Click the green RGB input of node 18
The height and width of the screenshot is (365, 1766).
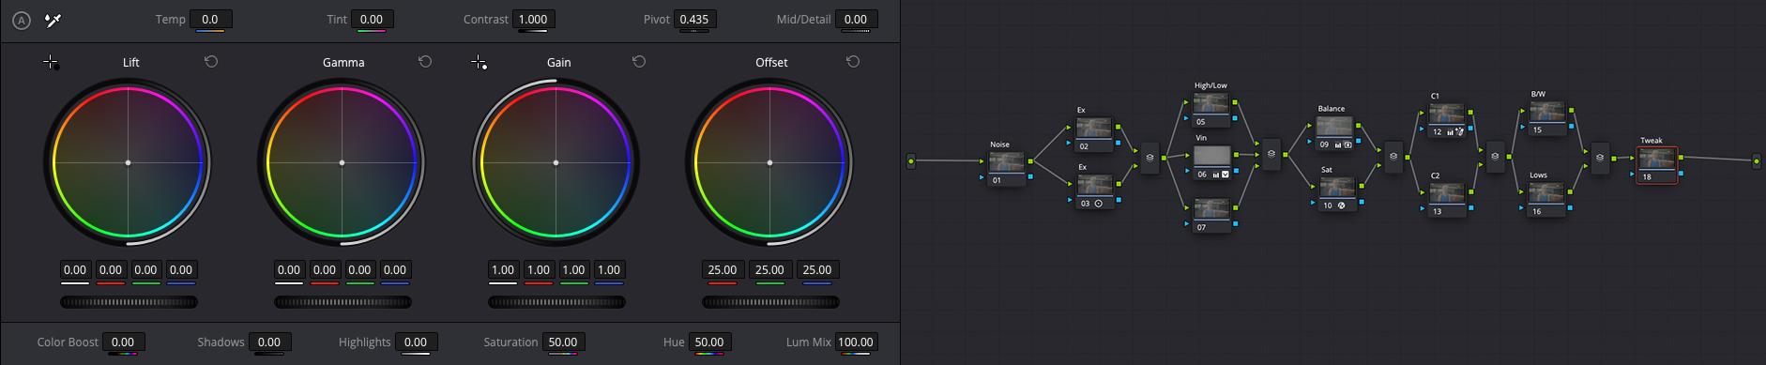point(1632,158)
